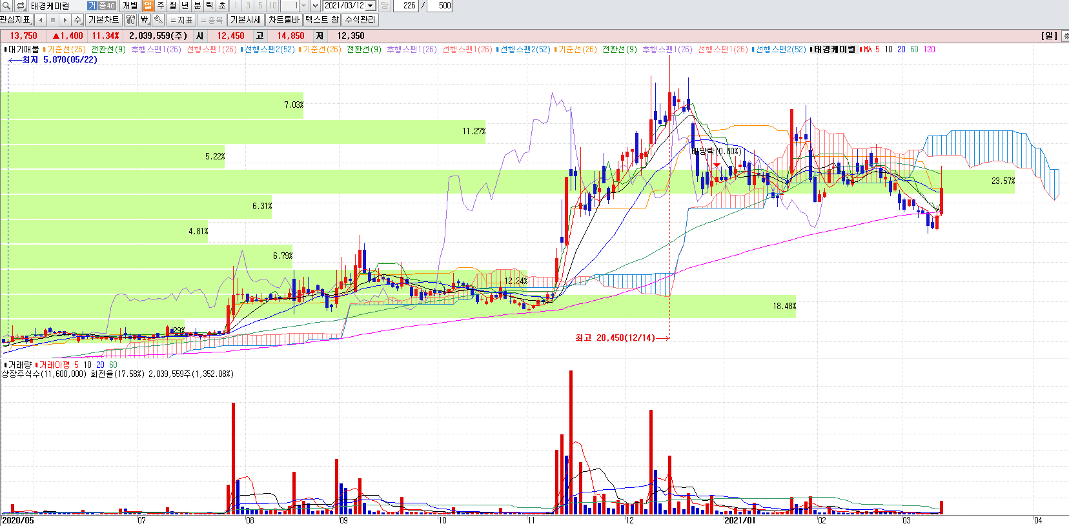The width and height of the screenshot is (1069, 526).
Task: Click the high price 14,850
Action: point(290,35)
